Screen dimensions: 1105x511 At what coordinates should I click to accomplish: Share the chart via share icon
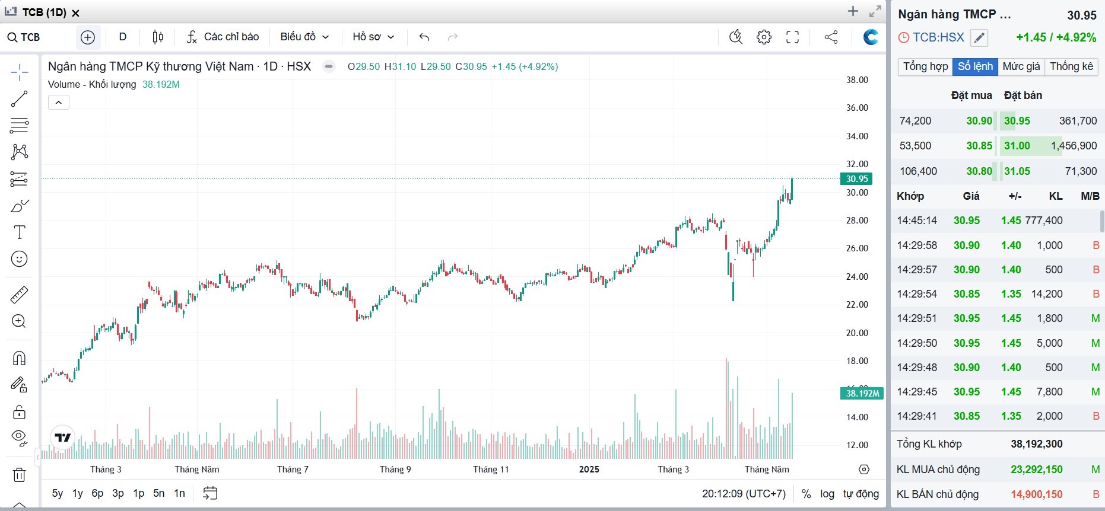pyautogui.click(x=831, y=37)
